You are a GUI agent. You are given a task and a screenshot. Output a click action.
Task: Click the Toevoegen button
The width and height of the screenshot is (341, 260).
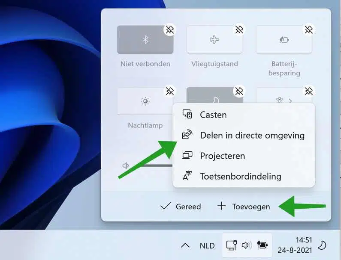(244, 206)
